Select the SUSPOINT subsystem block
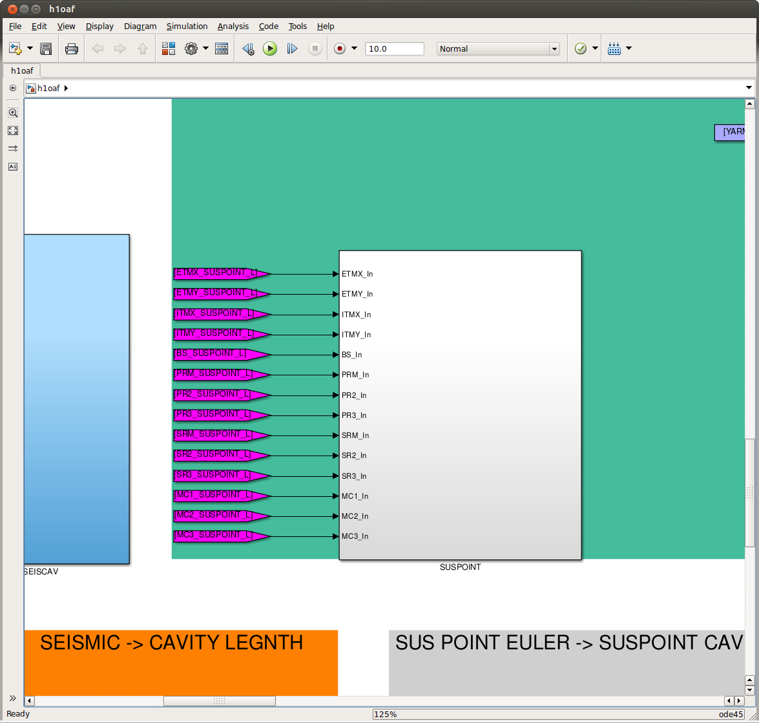The image size is (759, 723). coord(461,405)
